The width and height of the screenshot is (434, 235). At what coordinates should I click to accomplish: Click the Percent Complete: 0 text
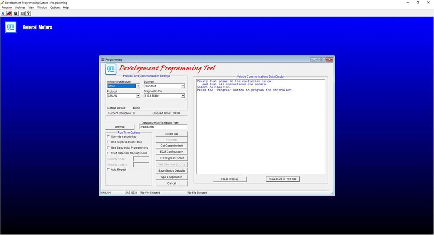(x=122, y=113)
